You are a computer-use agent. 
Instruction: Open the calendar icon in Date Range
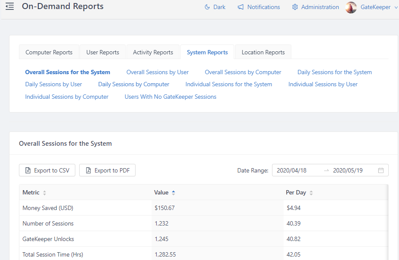pos(380,170)
